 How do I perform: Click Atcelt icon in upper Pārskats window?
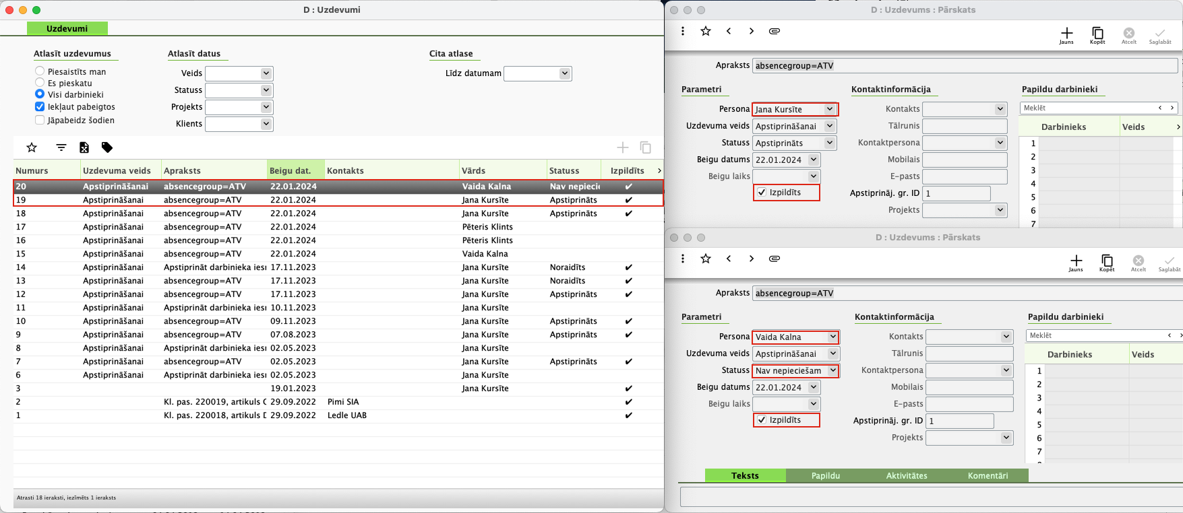pyautogui.click(x=1129, y=35)
